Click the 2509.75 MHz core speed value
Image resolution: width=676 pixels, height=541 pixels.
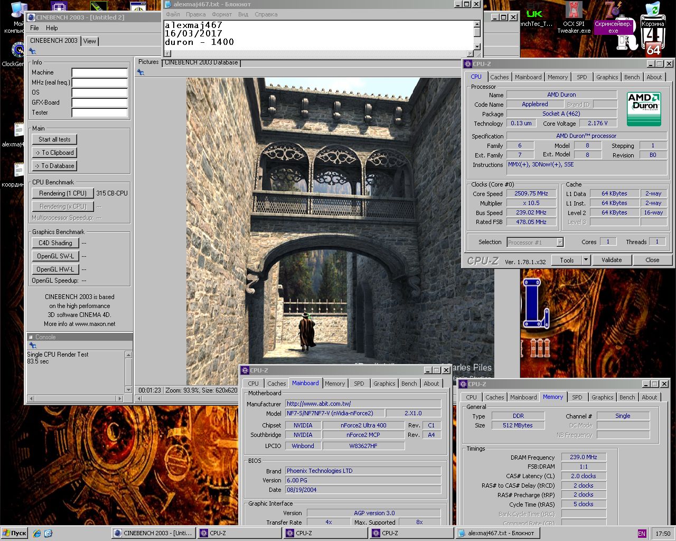click(531, 193)
